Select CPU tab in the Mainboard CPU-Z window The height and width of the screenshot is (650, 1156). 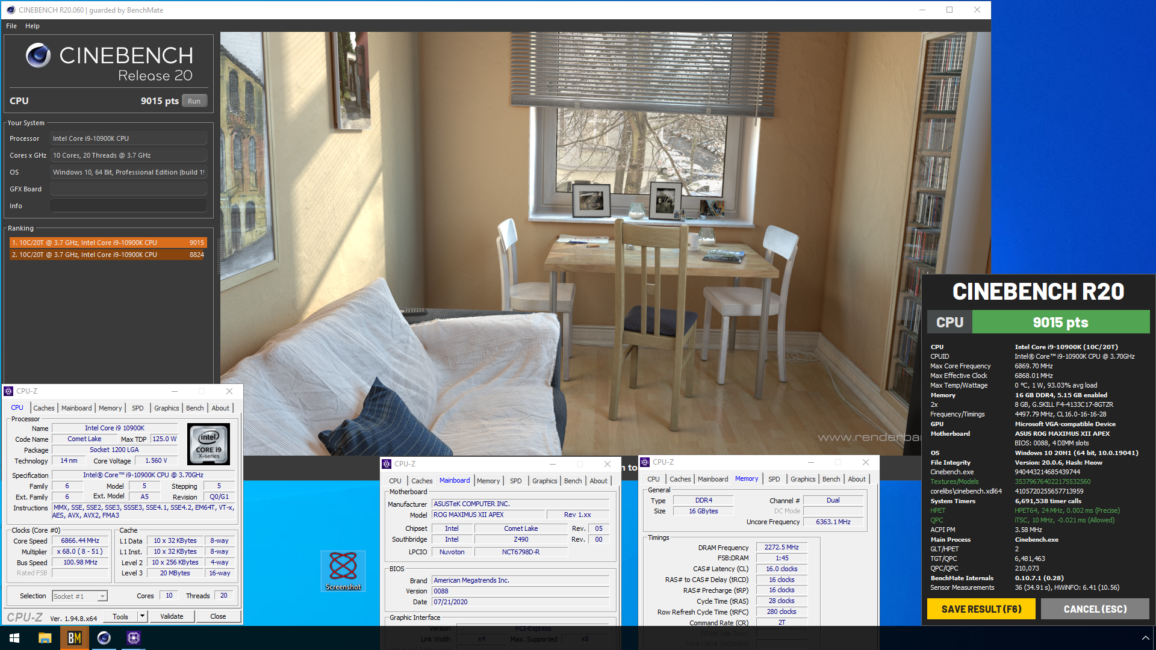395,481
